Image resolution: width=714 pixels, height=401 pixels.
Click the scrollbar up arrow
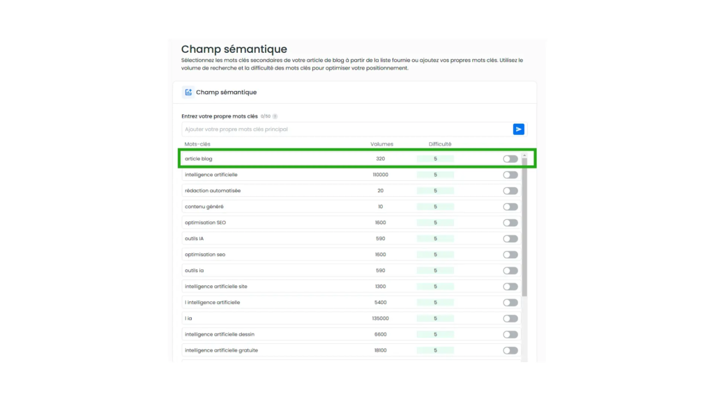tap(524, 155)
